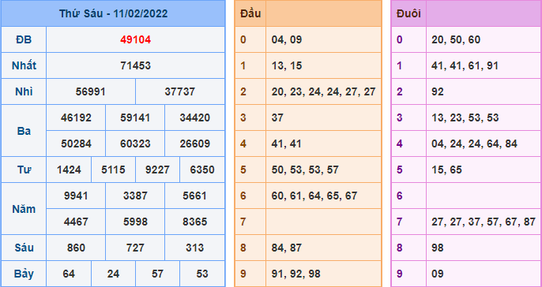542x287 pixels.
Task: Select the Đuôi values 41, 41, 61, 91
Action: [x=465, y=65]
